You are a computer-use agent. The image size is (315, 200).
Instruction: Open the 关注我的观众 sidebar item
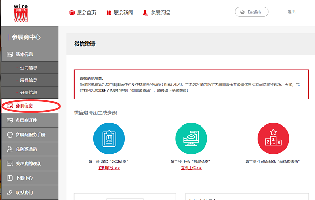click(x=30, y=163)
